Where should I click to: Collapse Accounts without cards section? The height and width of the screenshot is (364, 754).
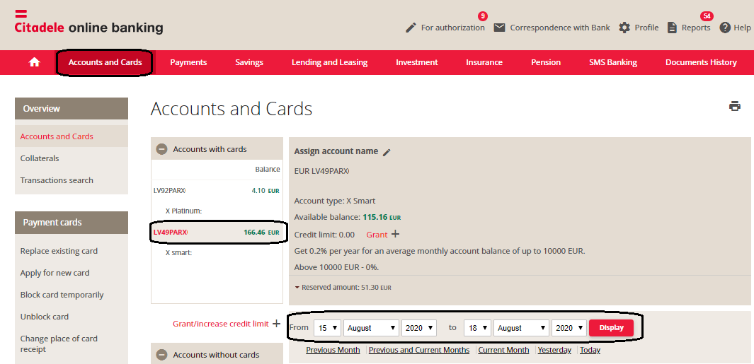[x=162, y=355]
